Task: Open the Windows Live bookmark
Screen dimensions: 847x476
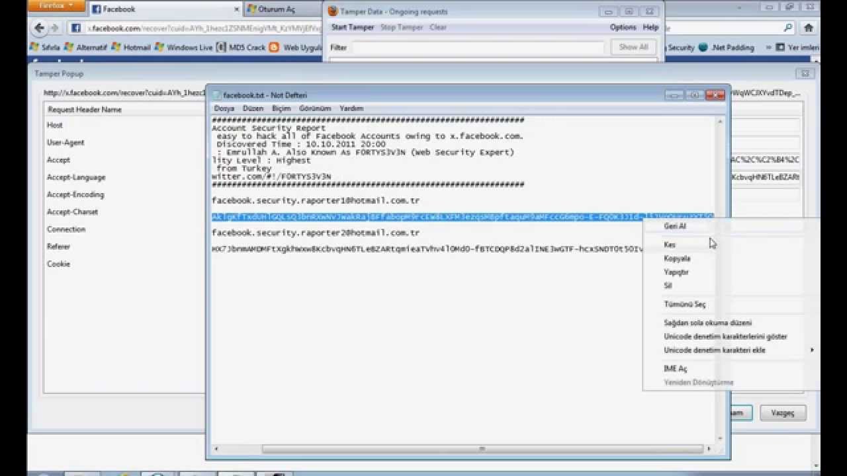Action: 183,48
